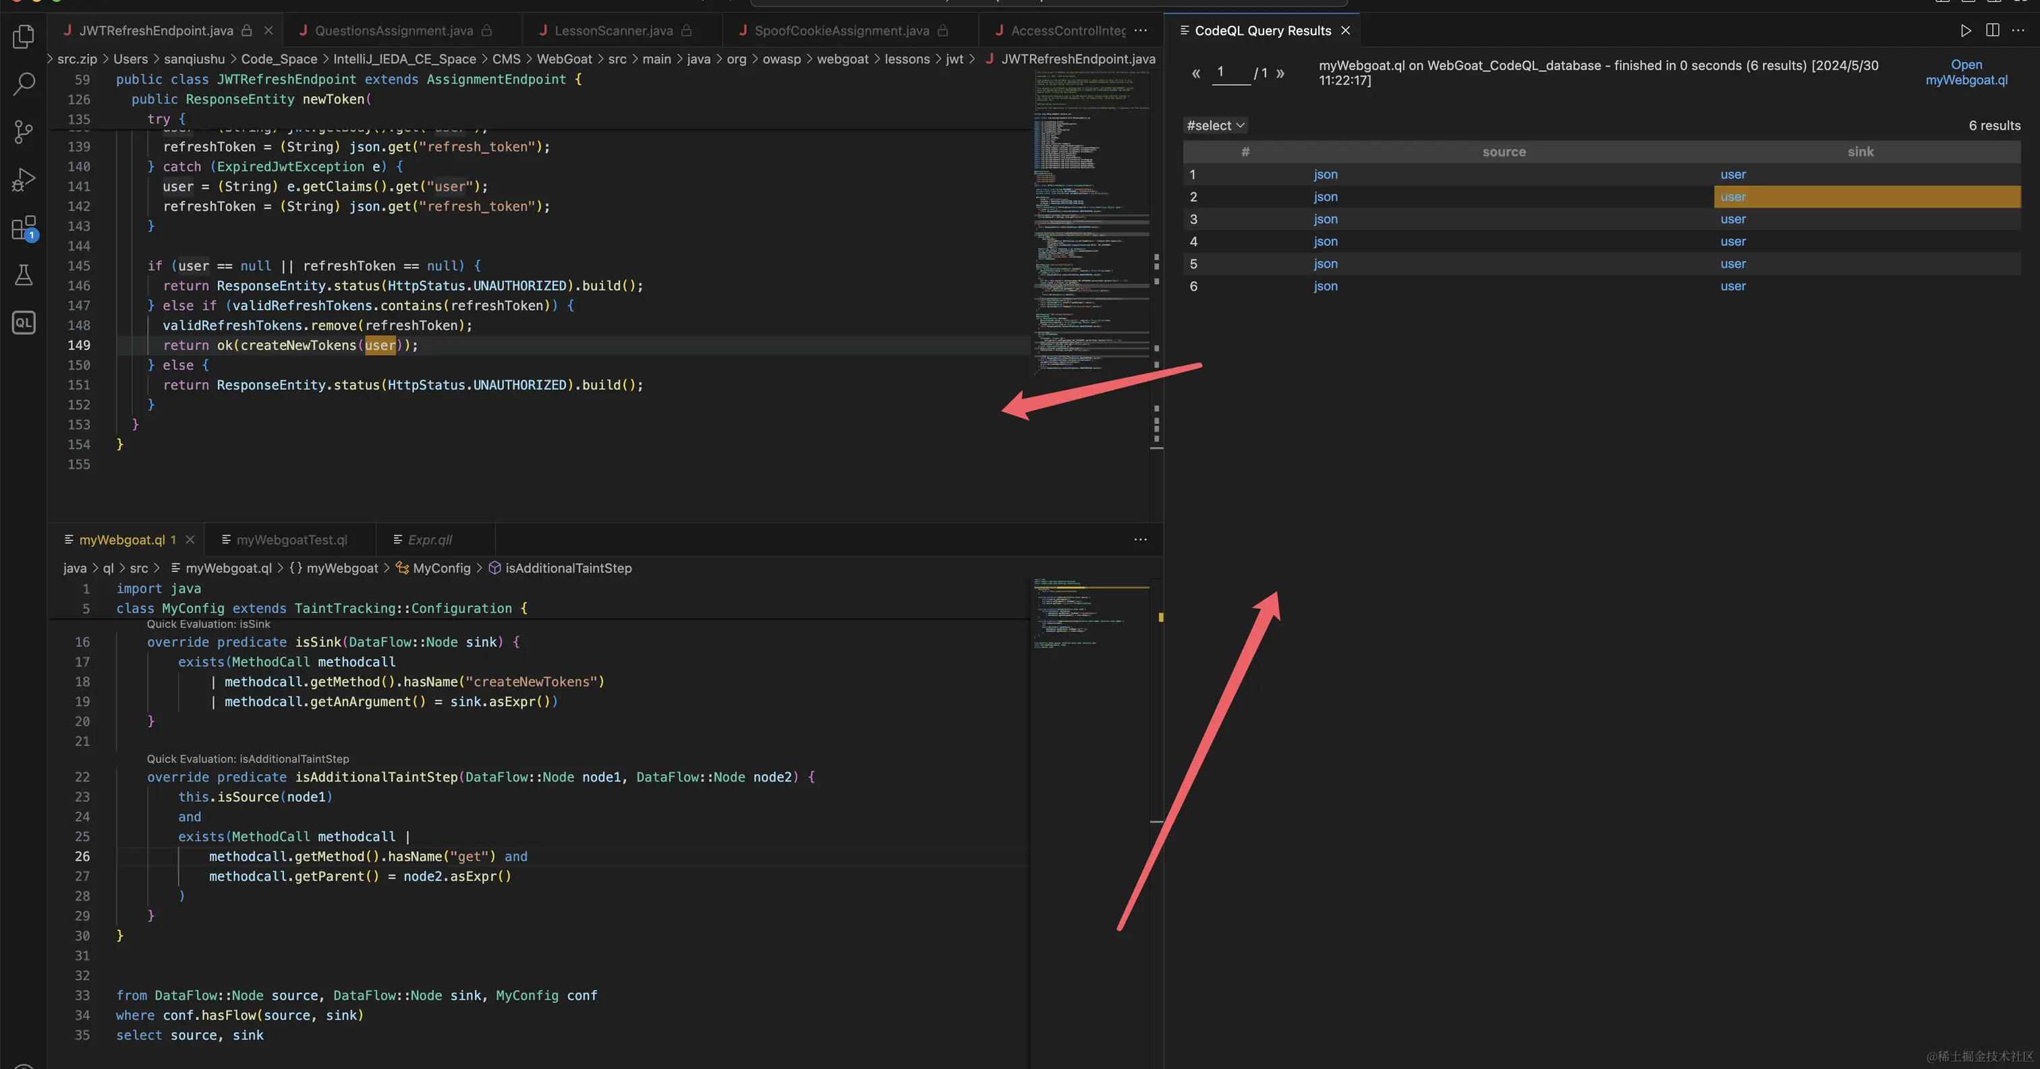Screen dimensions: 2040x1069
Task: Click the source column header
Action: tap(1504, 151)
